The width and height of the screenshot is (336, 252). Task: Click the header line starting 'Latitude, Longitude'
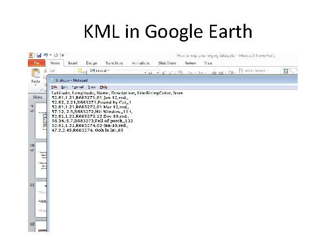(x=117, y=93)
